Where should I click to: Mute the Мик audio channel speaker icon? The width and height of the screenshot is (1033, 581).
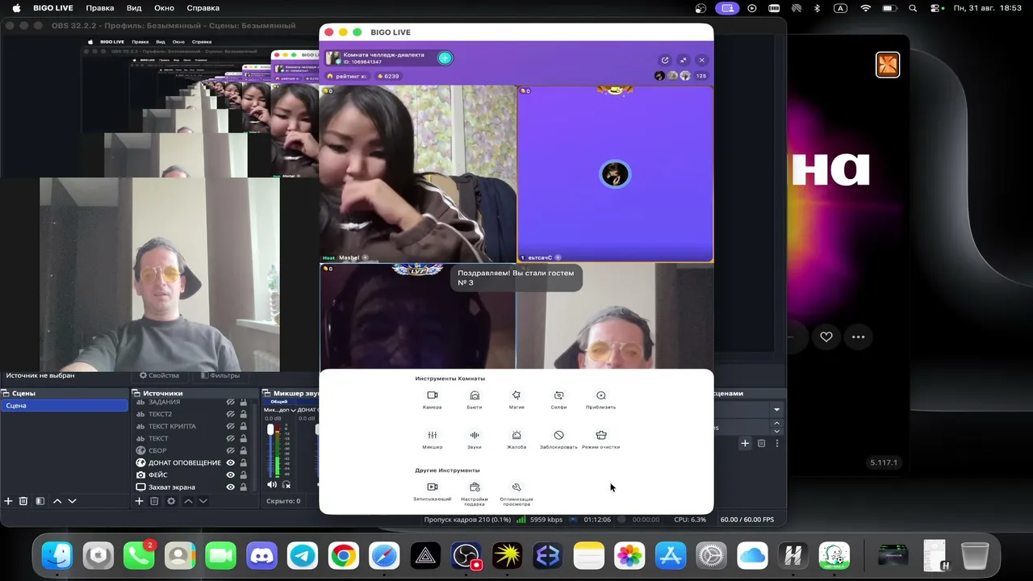tap(272, 485)
